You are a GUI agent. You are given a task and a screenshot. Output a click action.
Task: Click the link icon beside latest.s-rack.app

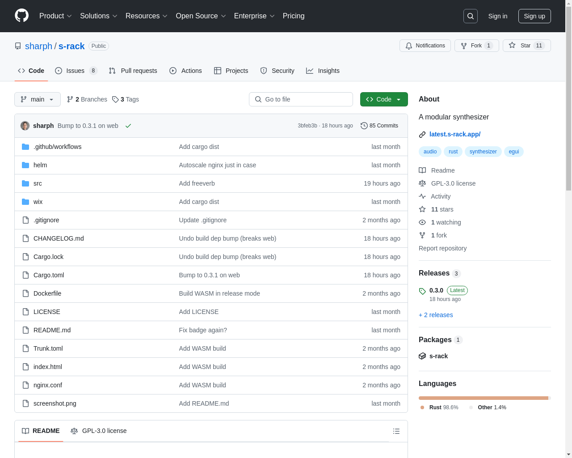click(422, 135)
